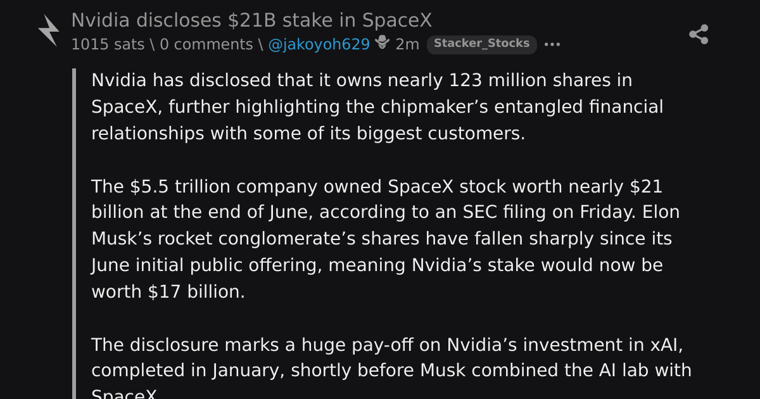Click the 1015 sats count
The width and height of the screenshot is (760, 399).
coord(108,44)
